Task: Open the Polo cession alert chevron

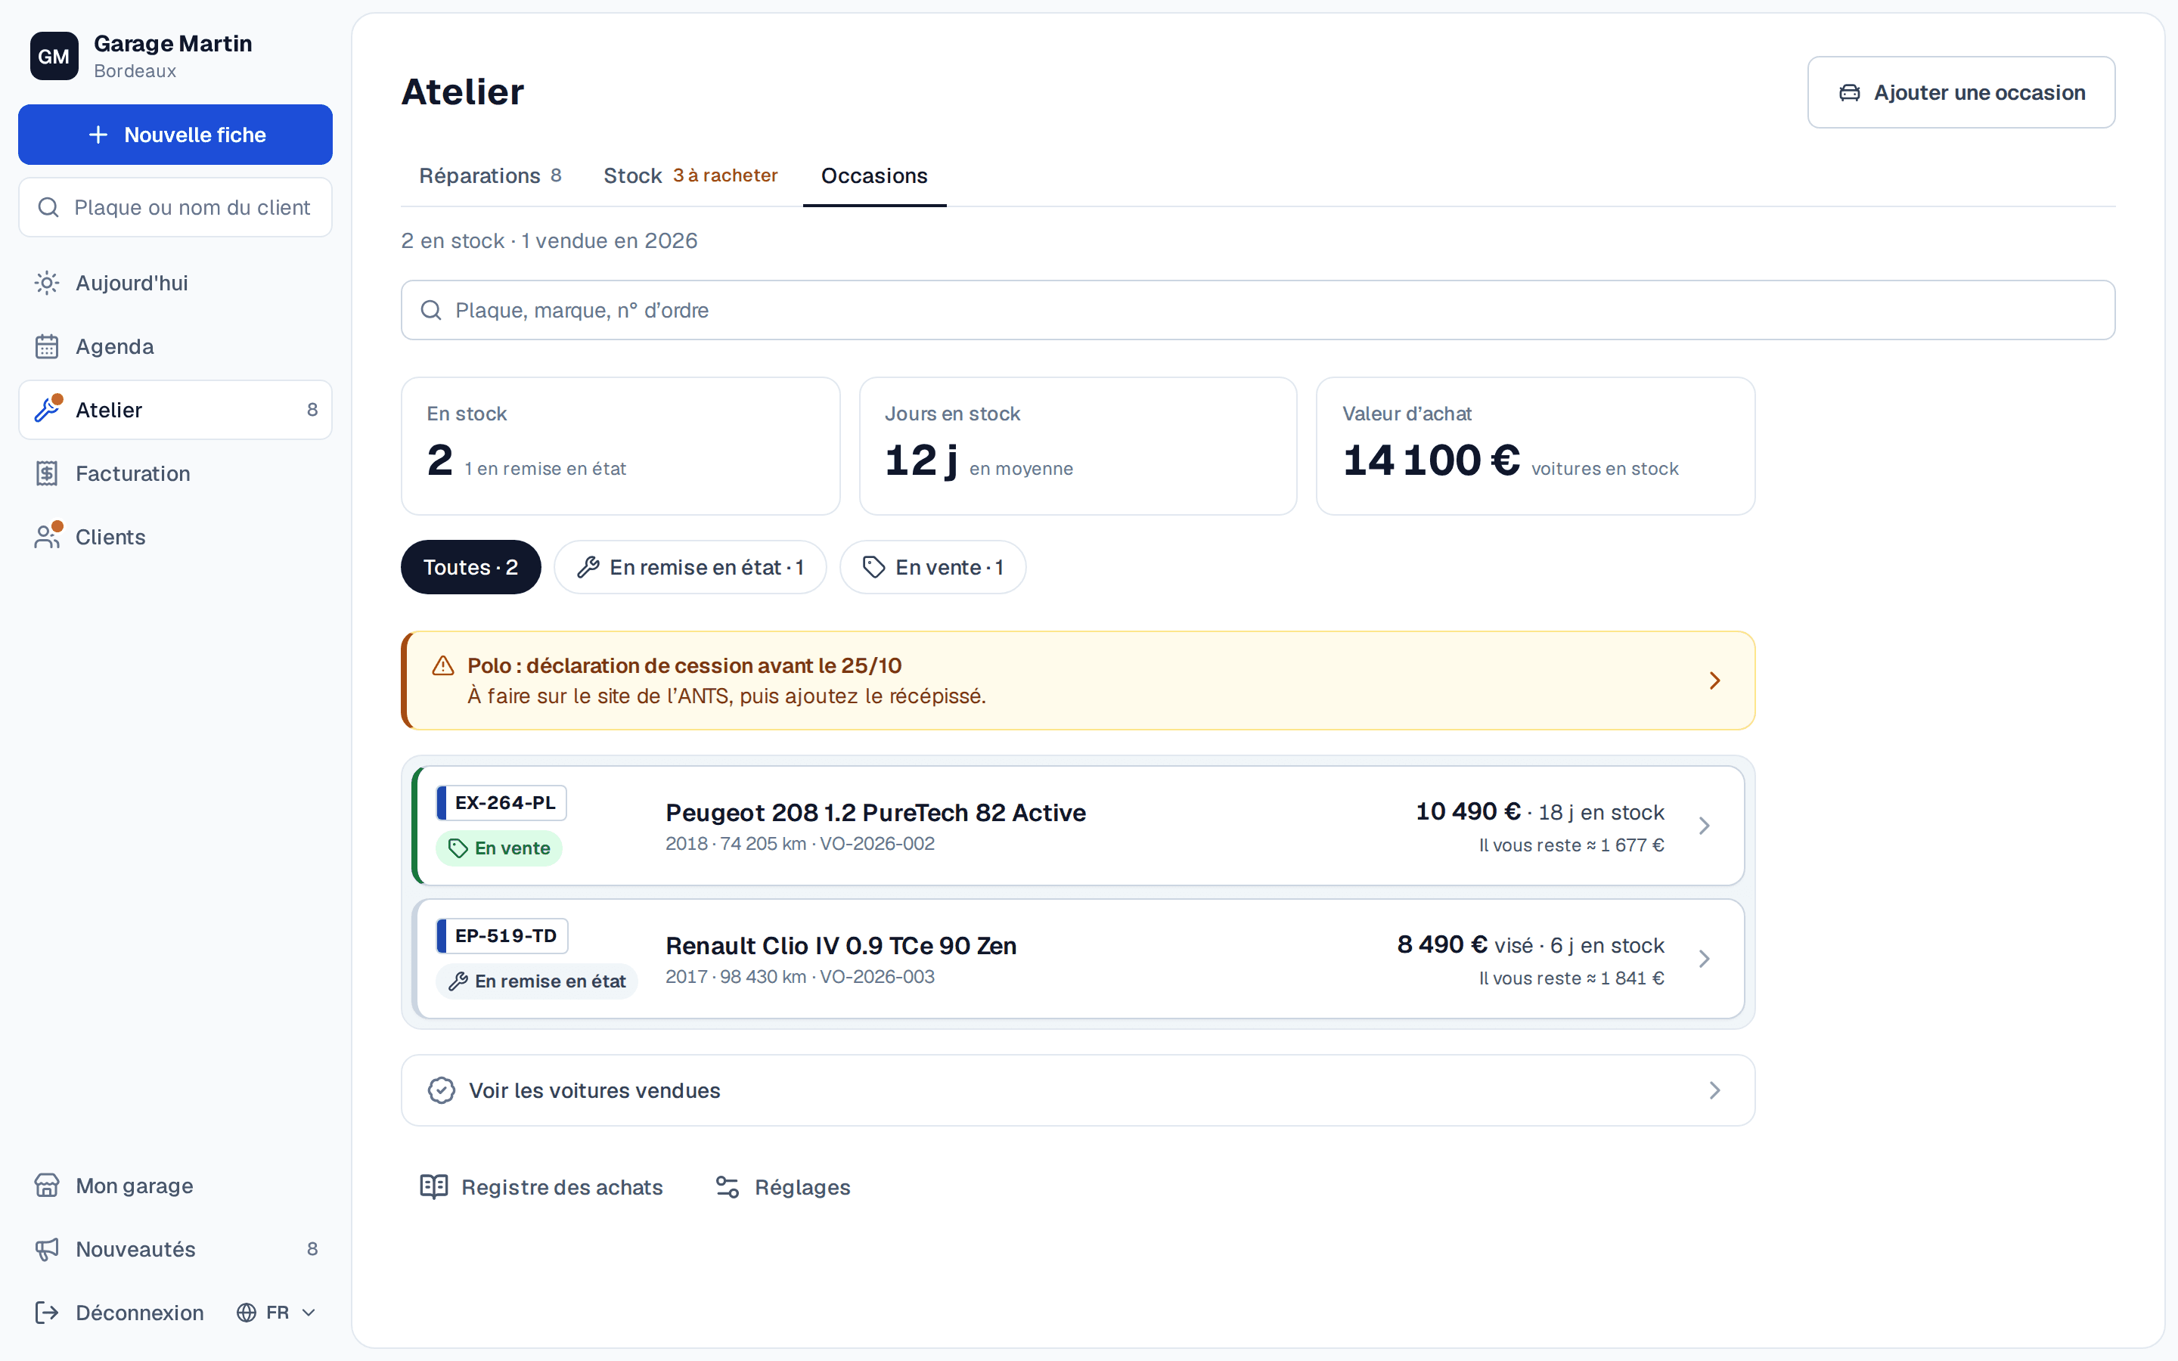Action: pyautogui.click(x=1714, y=680)
